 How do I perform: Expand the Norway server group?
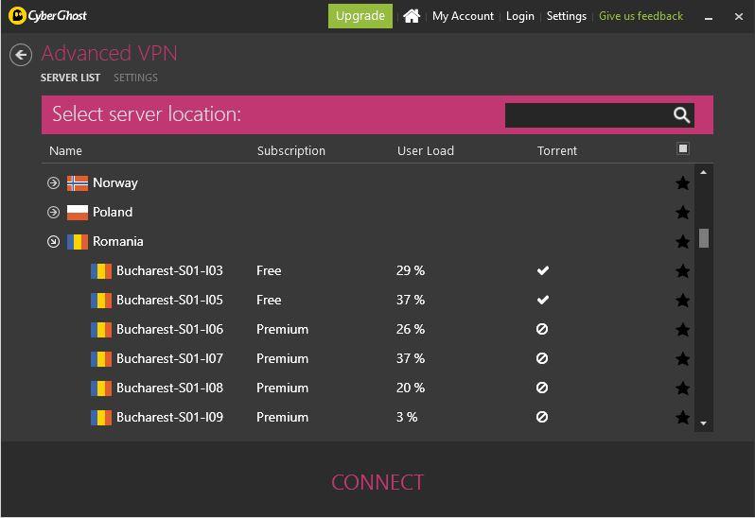click(x=53, y=182)
